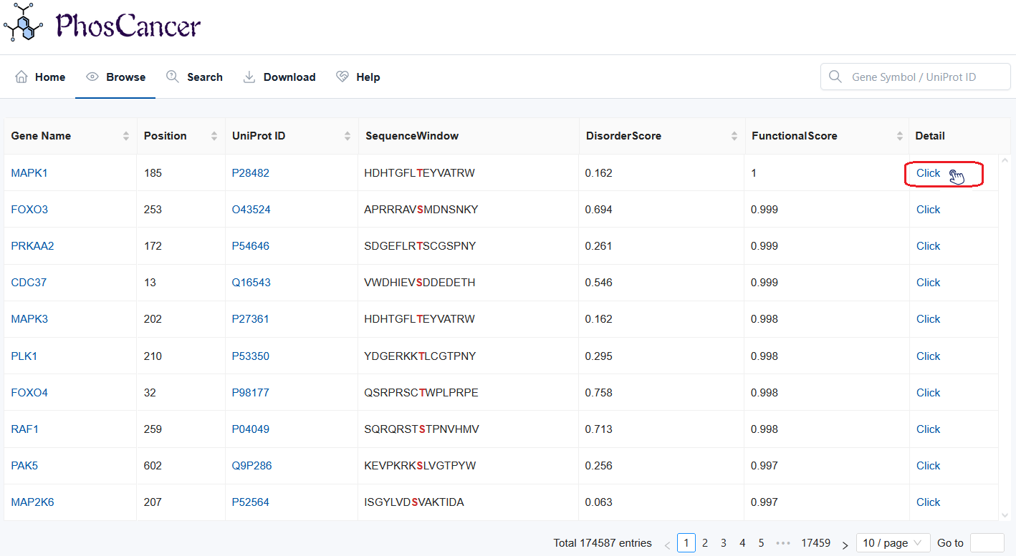Click detail link for FOXO3 row
Screen dimensions: 1016x556
click(x=928, y=210)
